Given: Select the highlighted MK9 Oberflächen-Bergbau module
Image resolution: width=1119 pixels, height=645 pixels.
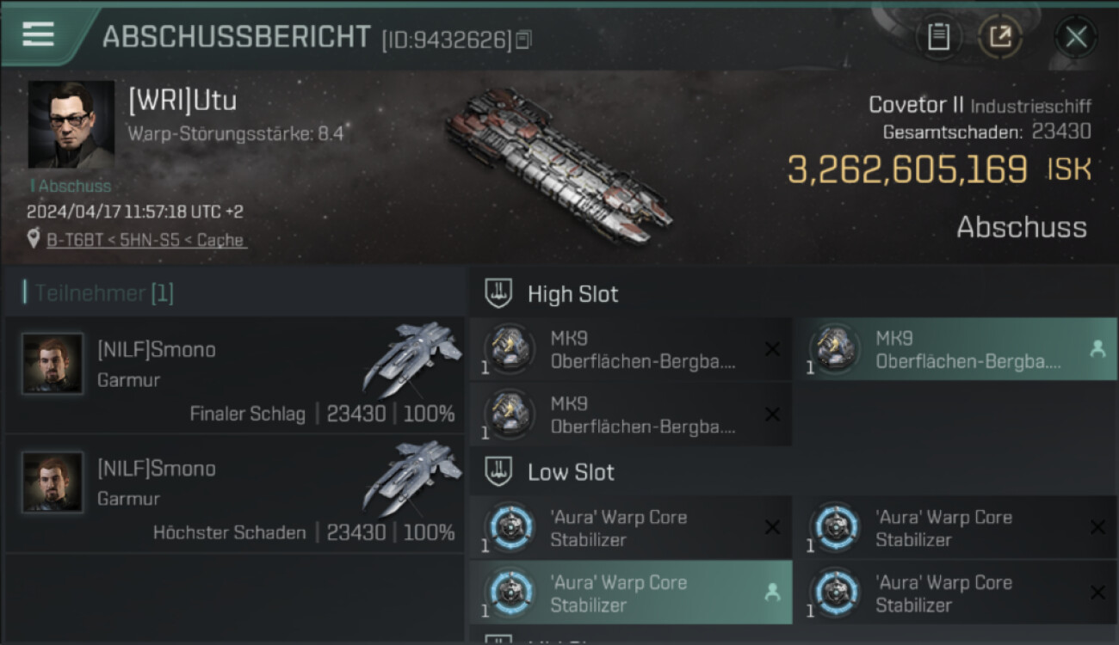Looking at the screenshot, I should pyautogui.click(x=955, y=349).
